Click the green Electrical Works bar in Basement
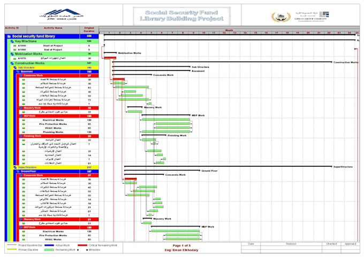This screenshot has width=364, height=257. (166, 120)
